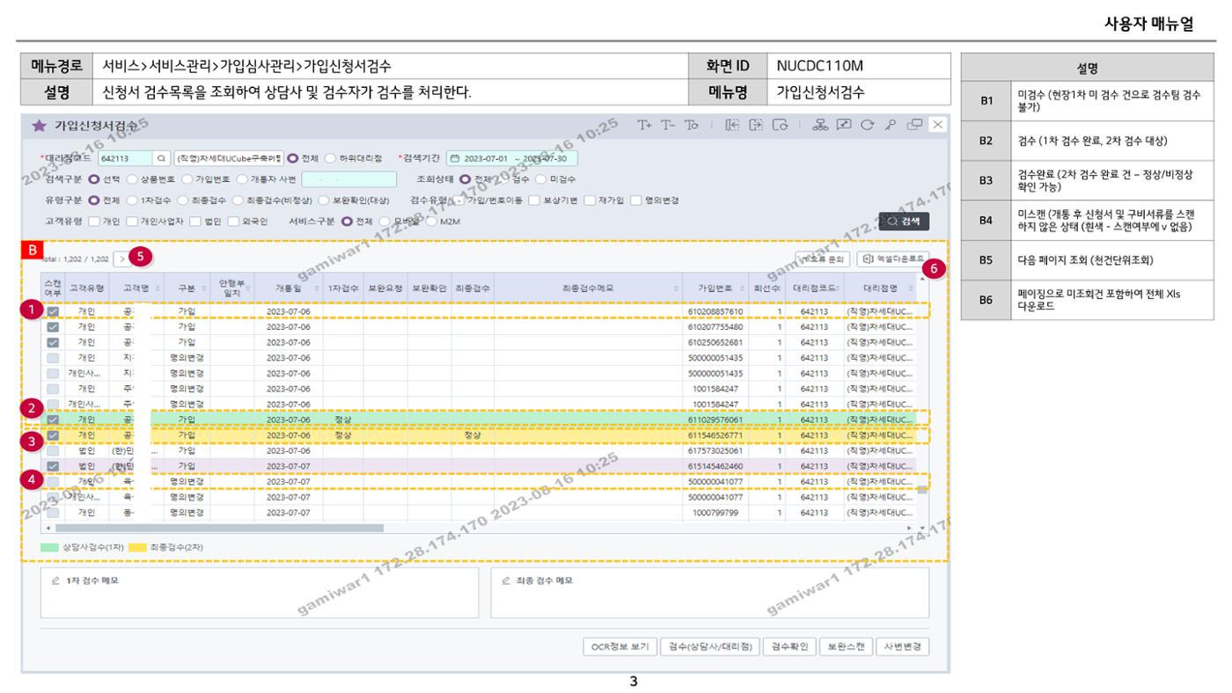Select M2M under 서비스구분
This screenshot has width=1232, height=693.
click(431, 221)
